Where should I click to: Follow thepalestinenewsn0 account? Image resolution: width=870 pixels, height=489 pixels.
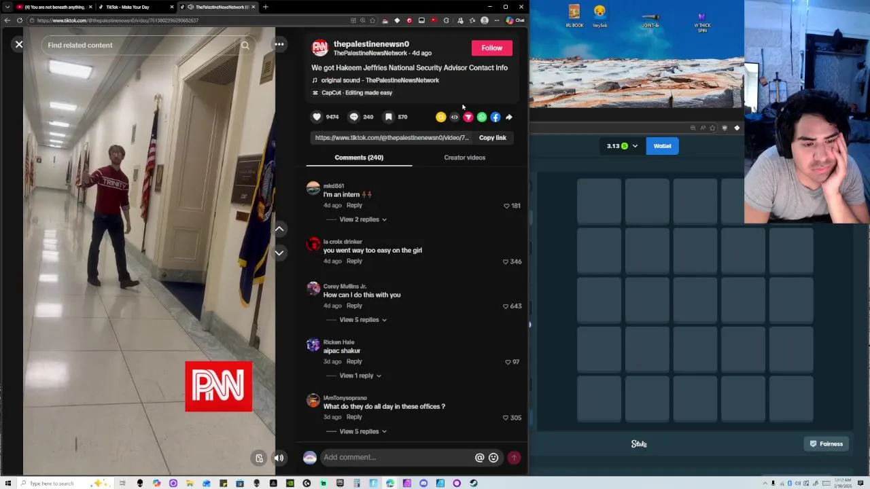pyautogui.click(x=491, y=48)
